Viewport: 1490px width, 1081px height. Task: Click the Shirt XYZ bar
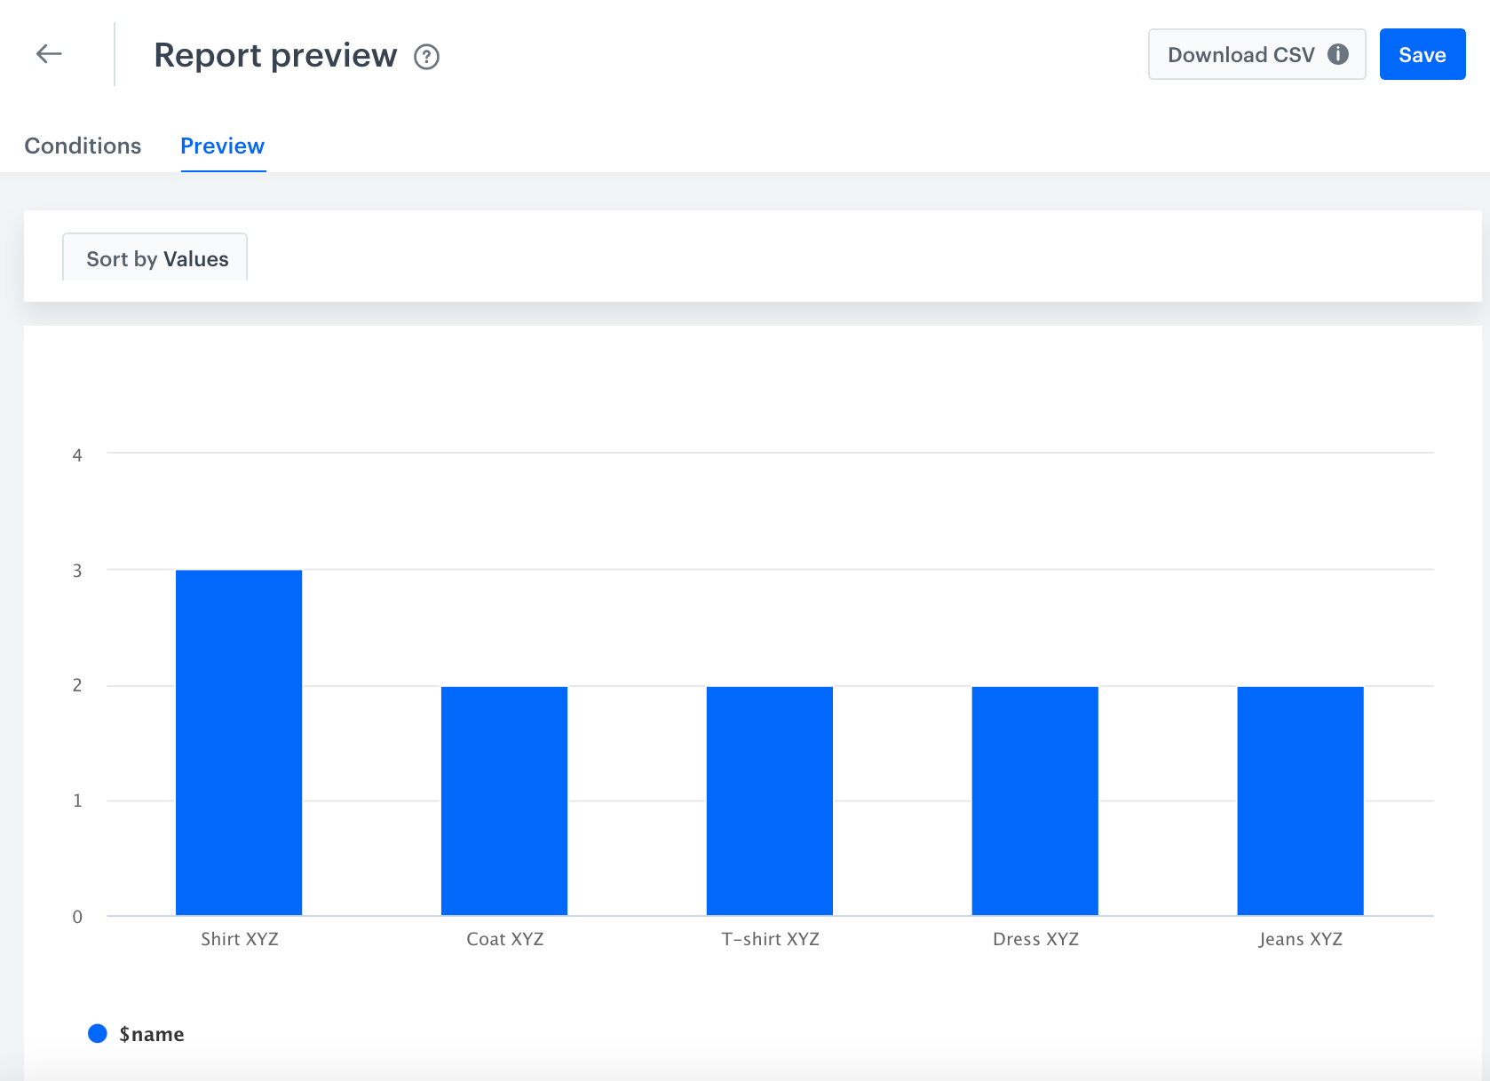[239, 742]
